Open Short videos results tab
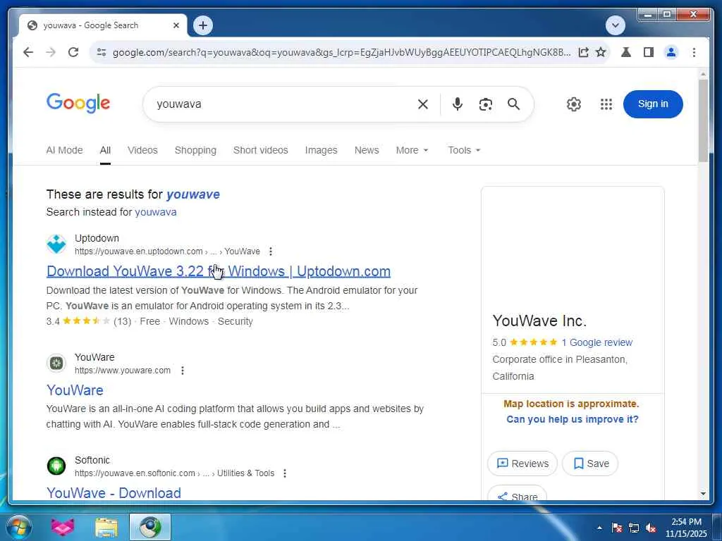The image size is (722, 541). 261,151
